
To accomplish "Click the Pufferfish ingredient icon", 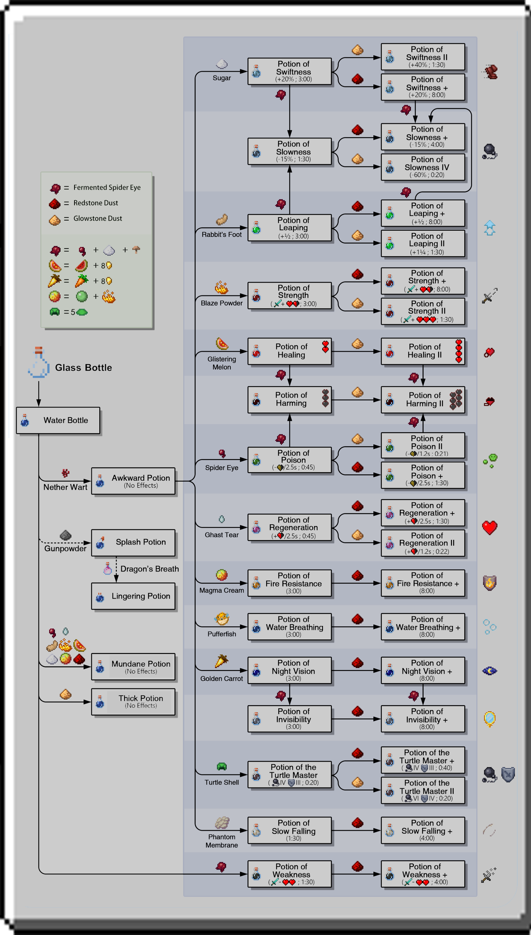I will coord(222,619).
